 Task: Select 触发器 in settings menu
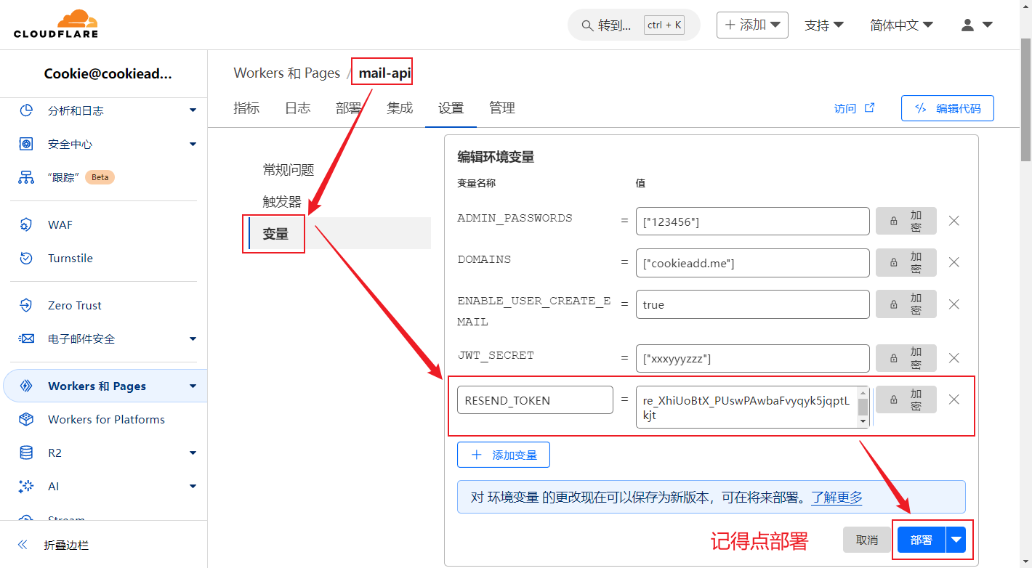(x=282, y=202)
